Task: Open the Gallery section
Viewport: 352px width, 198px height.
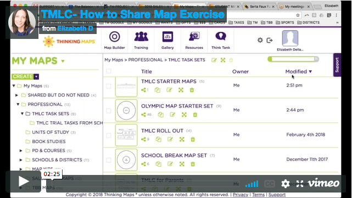Action: click(x=167, y=41)
